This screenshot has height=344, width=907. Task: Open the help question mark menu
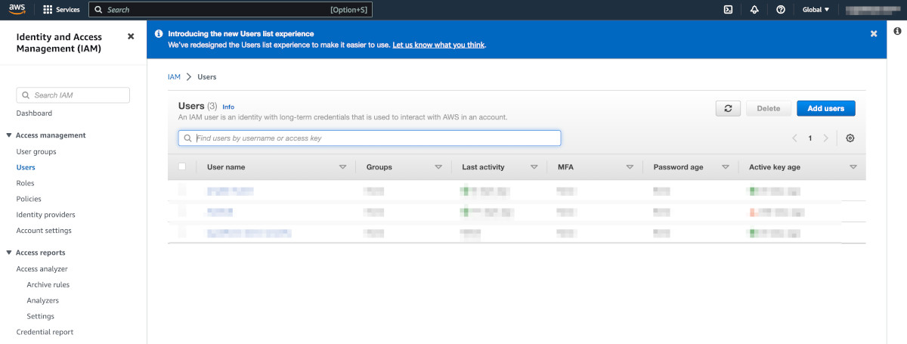click(781, 10)
